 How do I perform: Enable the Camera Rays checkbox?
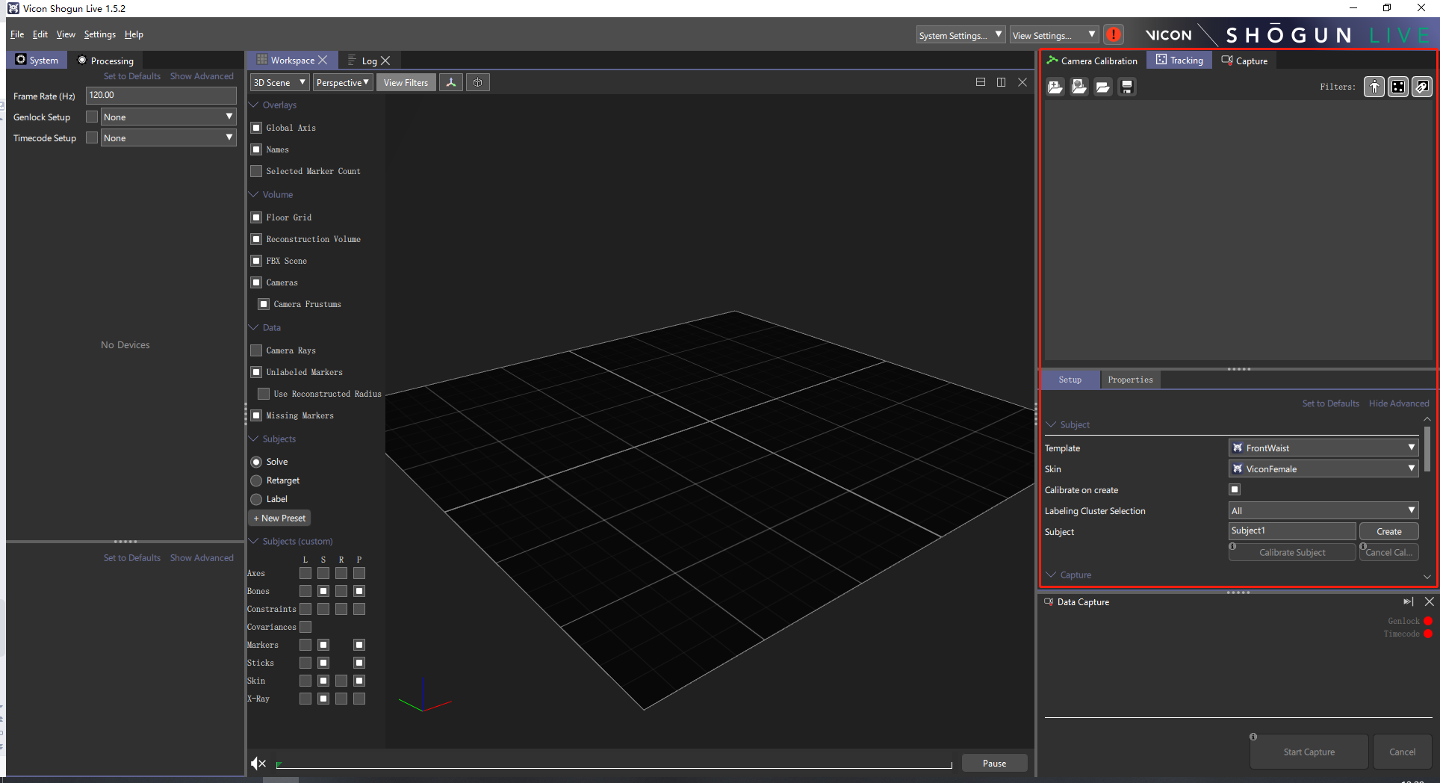(256, 350)
